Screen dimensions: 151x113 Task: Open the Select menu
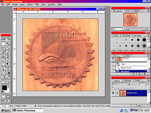pyautogui.click(x=30, y=4)
